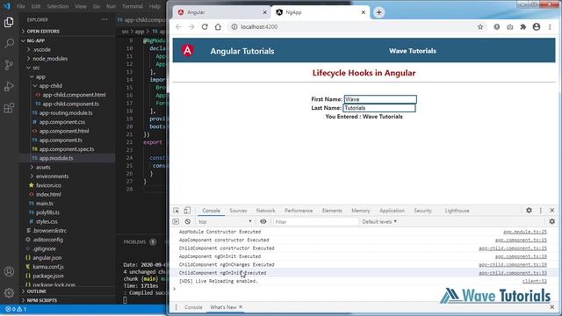Screen dimensions: 562x316
Task: Click the Last Name input field
Action: (x=379, y=108)
